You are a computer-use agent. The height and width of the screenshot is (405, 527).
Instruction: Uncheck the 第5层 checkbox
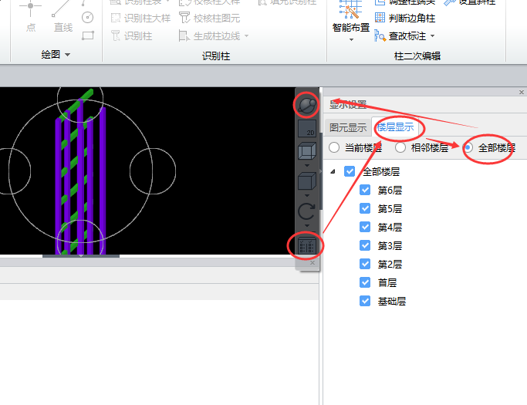[x=365, y=208]
